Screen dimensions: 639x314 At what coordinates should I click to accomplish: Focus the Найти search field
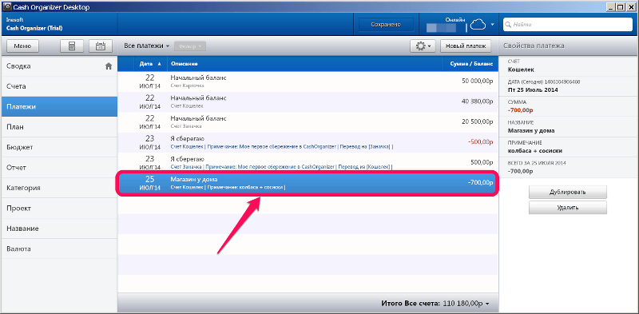coord(568,25)
